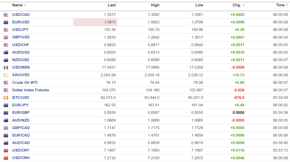Click the US flag icon beside USD/CAD
The image size is (290, 162).
(6, 15)
